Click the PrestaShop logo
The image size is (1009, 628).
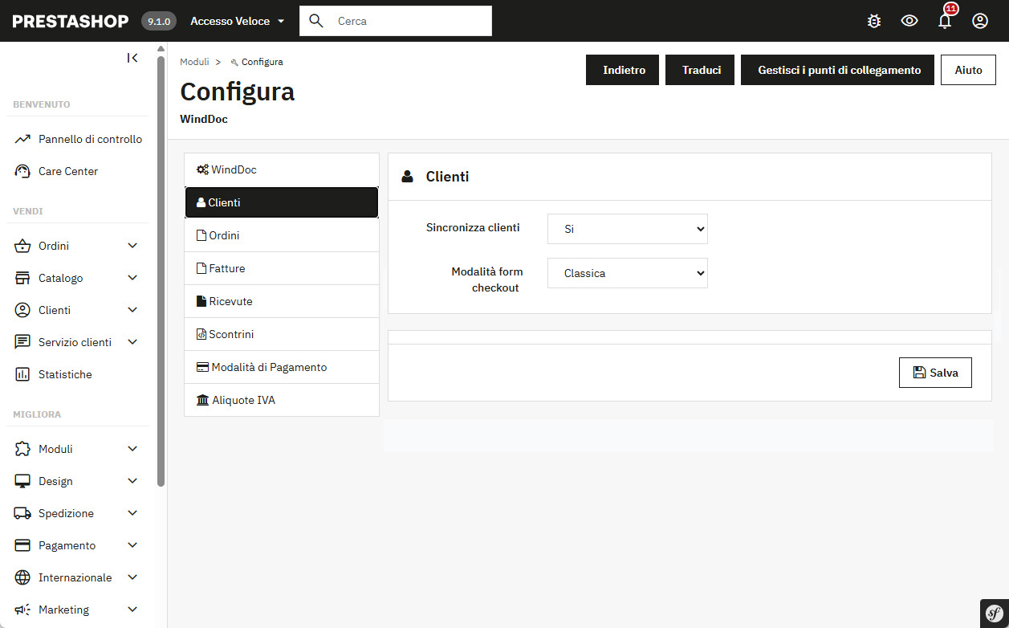(x=71, y=21)
